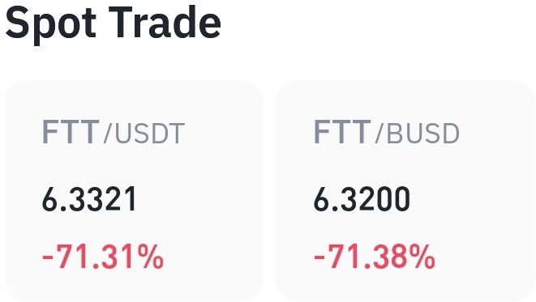This screenshot has height=302, width=536.
Task: Open the FTT/BUSD spot trading card
Action: (x=405, y=191)
